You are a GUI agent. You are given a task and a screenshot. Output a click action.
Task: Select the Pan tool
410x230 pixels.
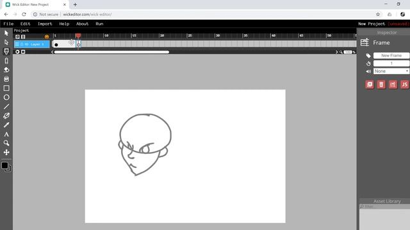point(6,152)
